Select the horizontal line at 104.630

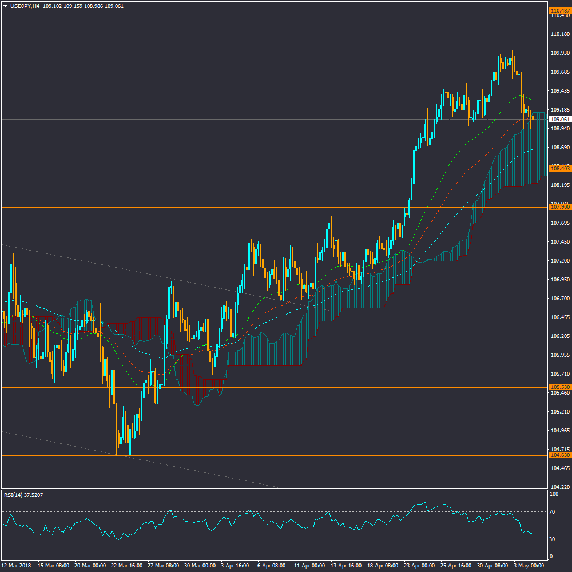point(286,455)
